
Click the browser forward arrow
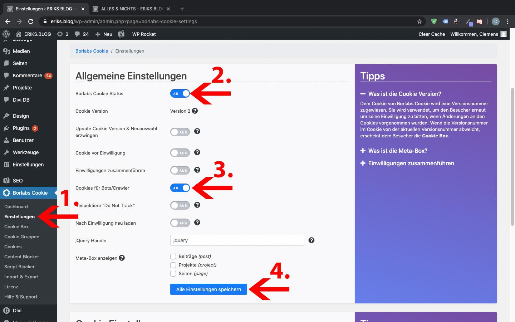tap(19, 21)
